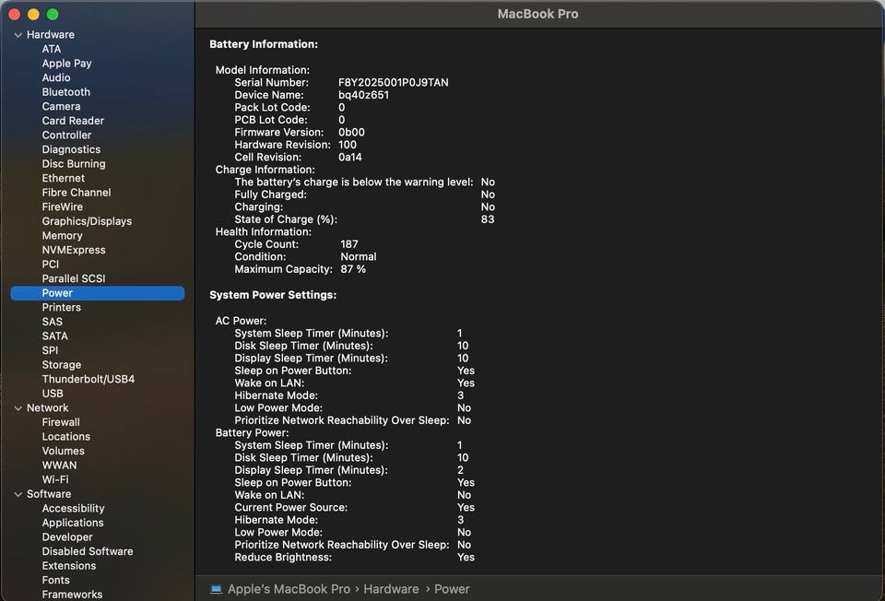Open Accessibility under Software
Image resolution: width=885 pixels, height=601 pixels.
click(73, 509)
